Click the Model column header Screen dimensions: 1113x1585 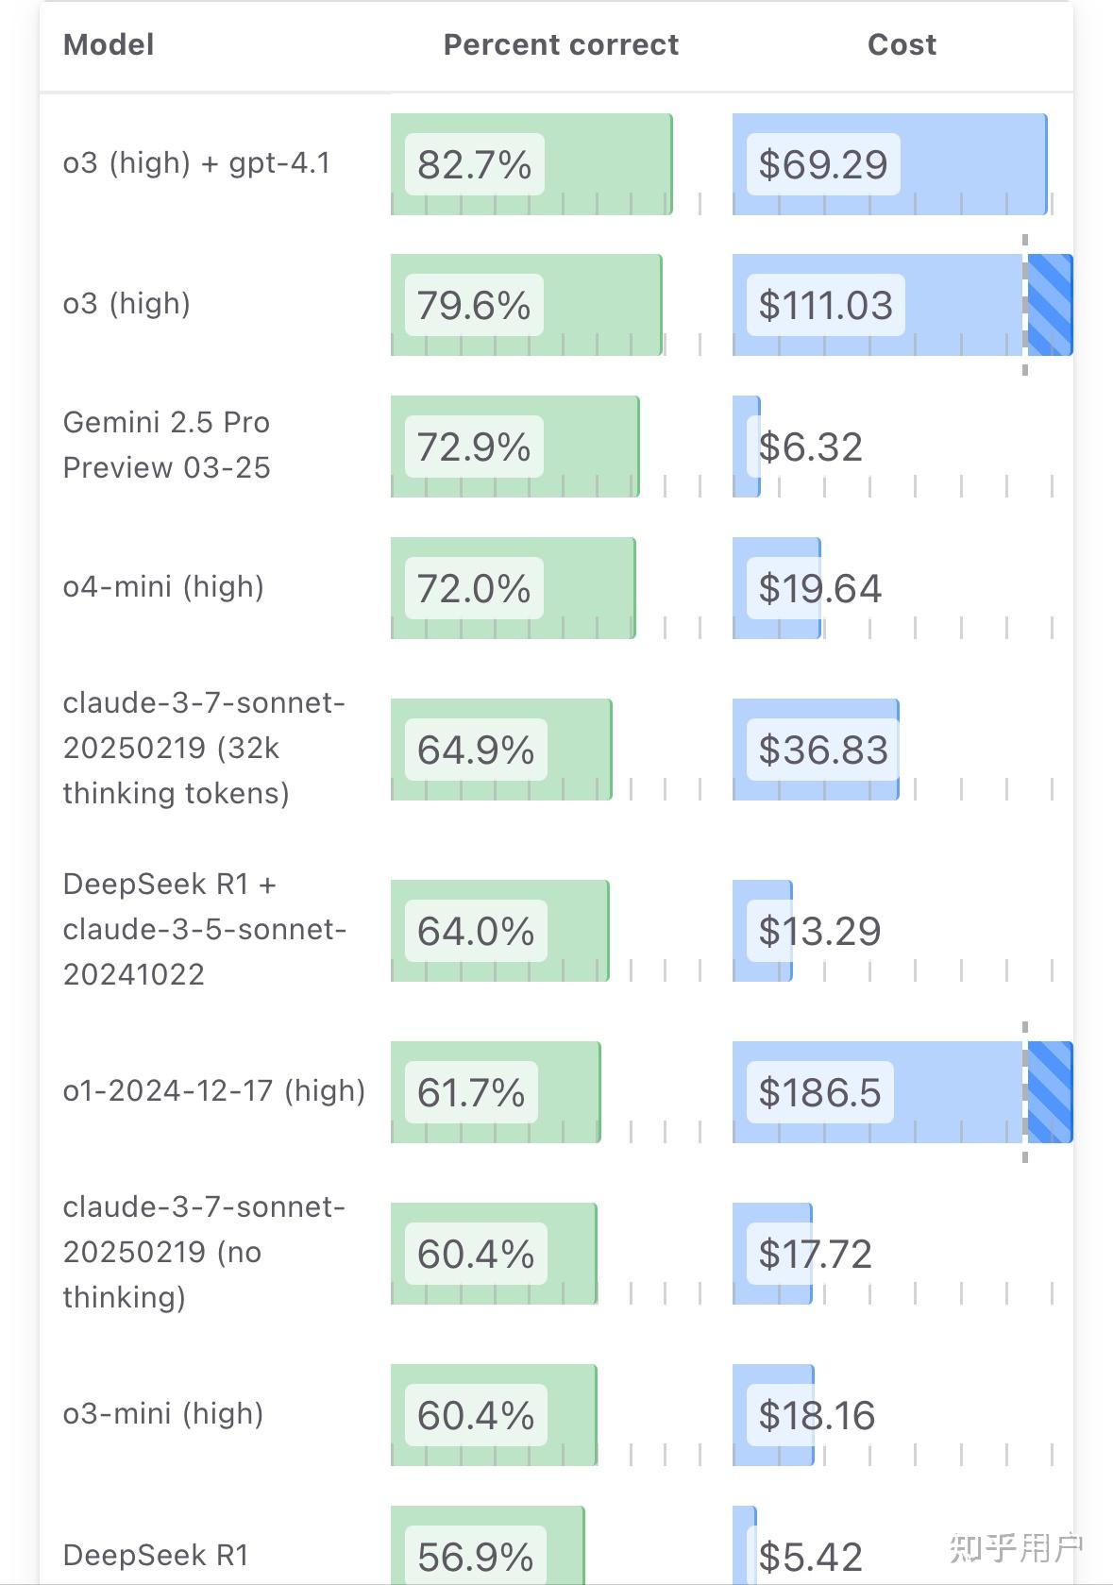[109, 44]
